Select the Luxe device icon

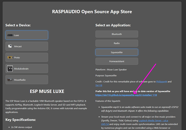tap(10, 35)
